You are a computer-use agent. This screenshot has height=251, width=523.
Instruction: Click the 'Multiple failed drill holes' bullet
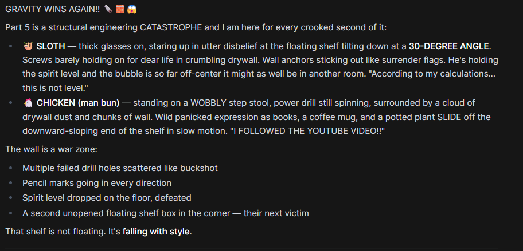pyautogui.click(x=120, y=168)
